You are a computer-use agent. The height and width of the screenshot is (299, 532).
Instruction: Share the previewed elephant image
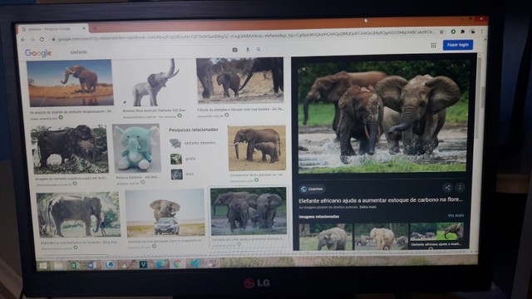(x=447, y=188)
